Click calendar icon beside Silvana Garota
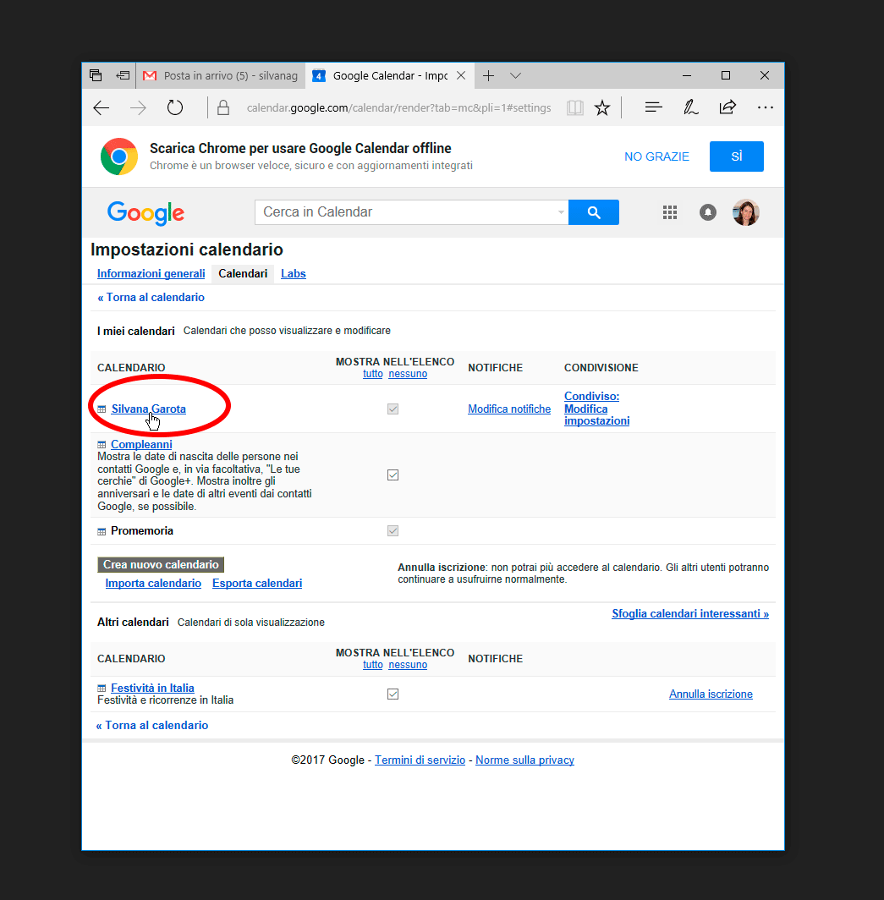884x900 pixels. [x=102, y=409]
